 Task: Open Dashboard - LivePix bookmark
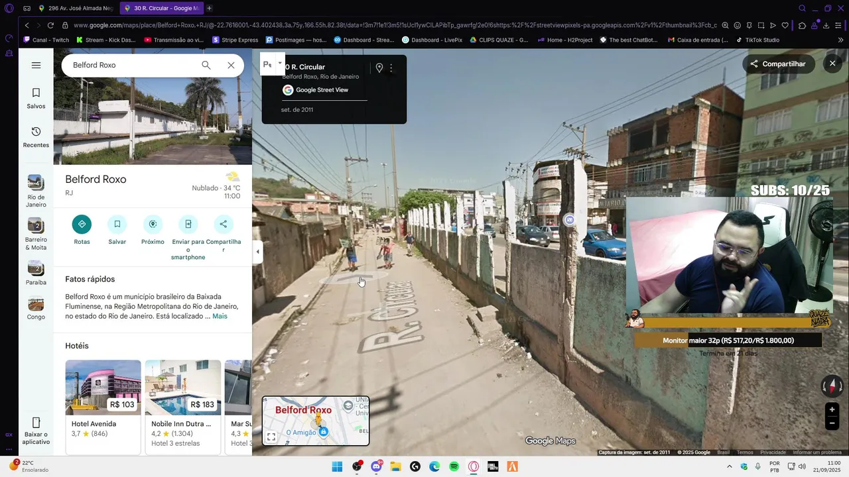[x=432, y=40]
